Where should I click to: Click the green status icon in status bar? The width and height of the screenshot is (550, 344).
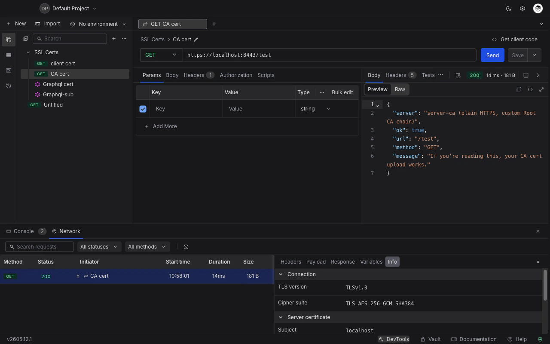coord(540,339)
